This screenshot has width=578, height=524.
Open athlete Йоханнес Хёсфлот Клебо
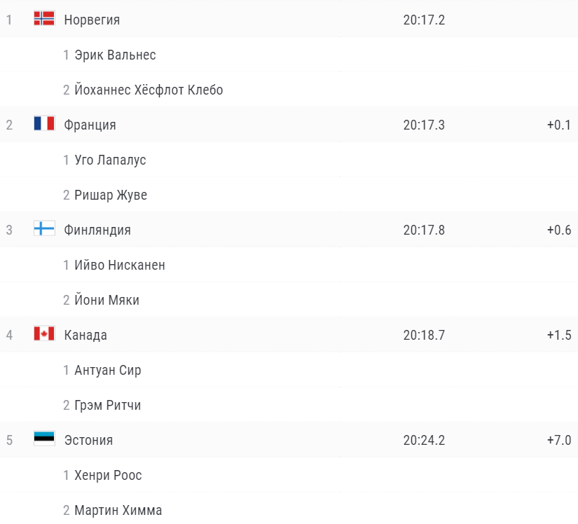click(x=149, y=90)
